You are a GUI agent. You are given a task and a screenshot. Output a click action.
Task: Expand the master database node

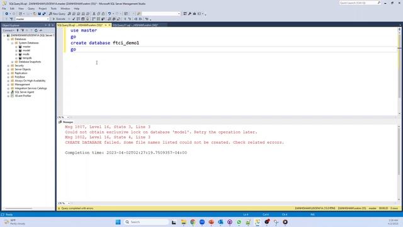pos(16,47)
